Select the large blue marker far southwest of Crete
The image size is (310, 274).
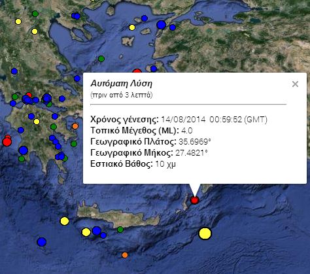click(x=42, y=242)
